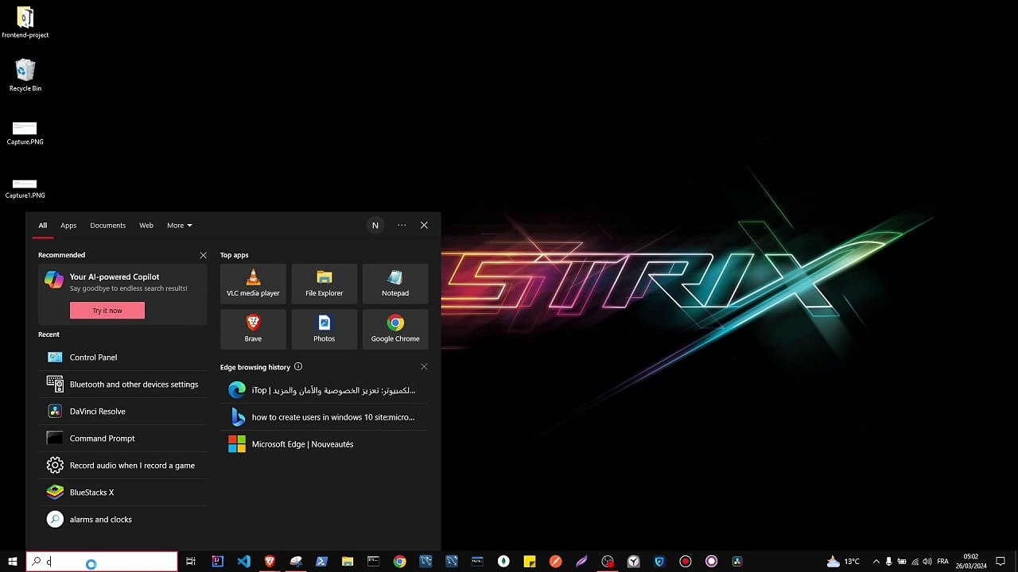Open Postman from the taskbar
Image resolution: width=1018 pixels, height=572 pixels.
[x=555, y=562]
